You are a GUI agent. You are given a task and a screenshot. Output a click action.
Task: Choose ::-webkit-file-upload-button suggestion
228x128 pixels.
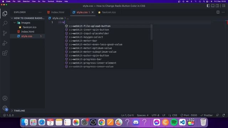[108, 26]
